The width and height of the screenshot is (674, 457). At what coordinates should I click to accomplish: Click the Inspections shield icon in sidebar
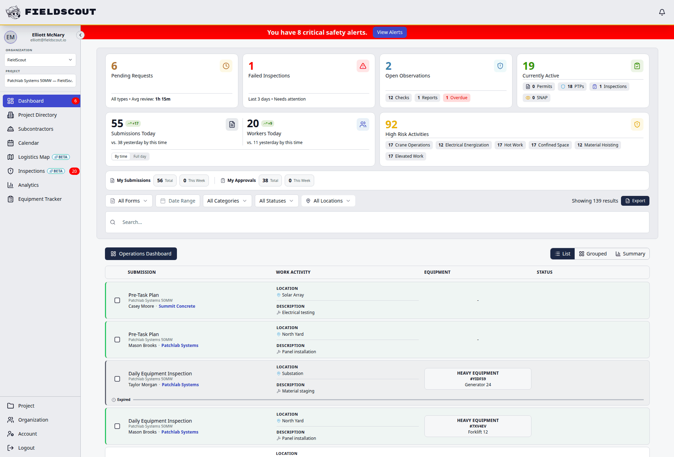click(11, 171)
